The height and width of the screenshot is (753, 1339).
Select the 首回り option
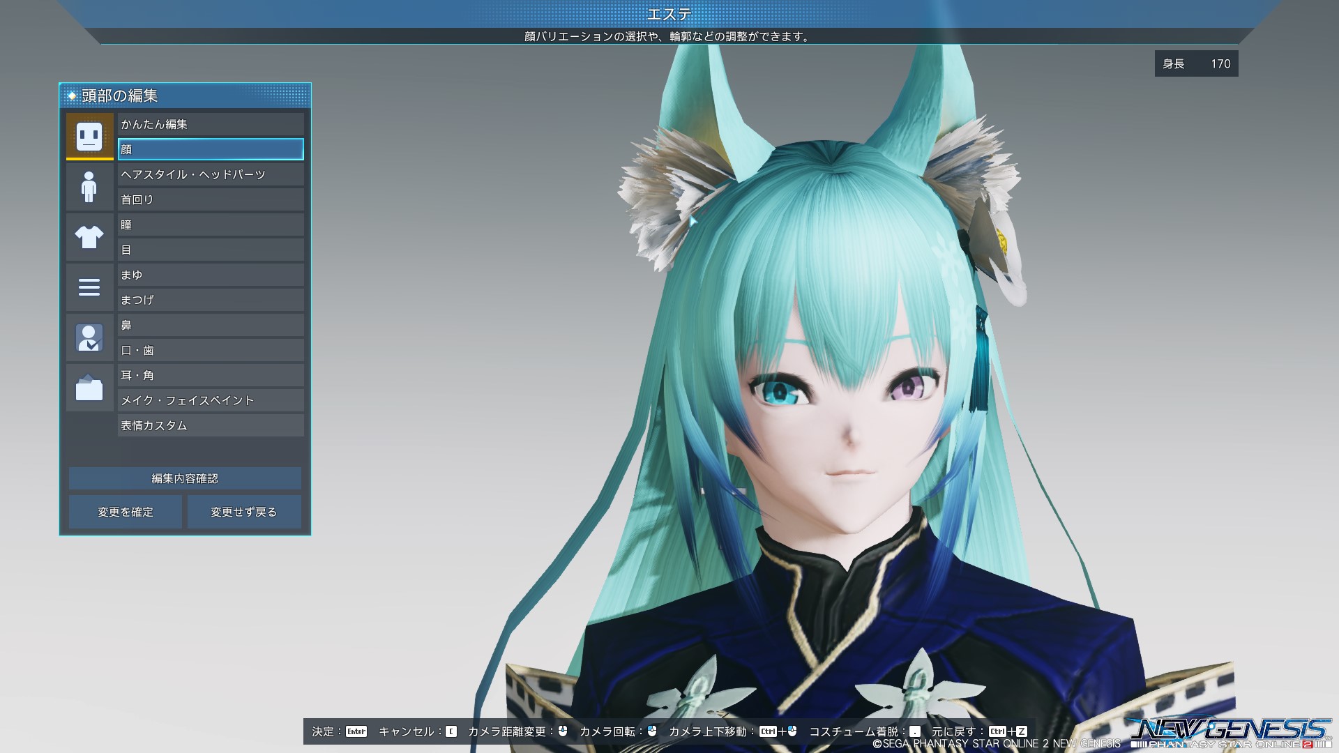tap(211, 199)
